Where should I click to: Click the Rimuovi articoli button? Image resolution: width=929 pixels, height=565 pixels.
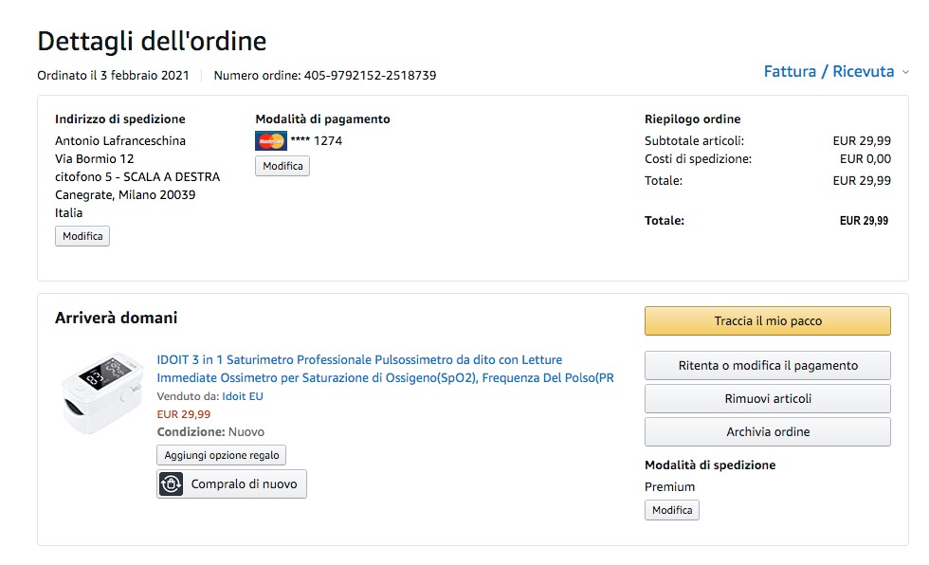point(767,399)
